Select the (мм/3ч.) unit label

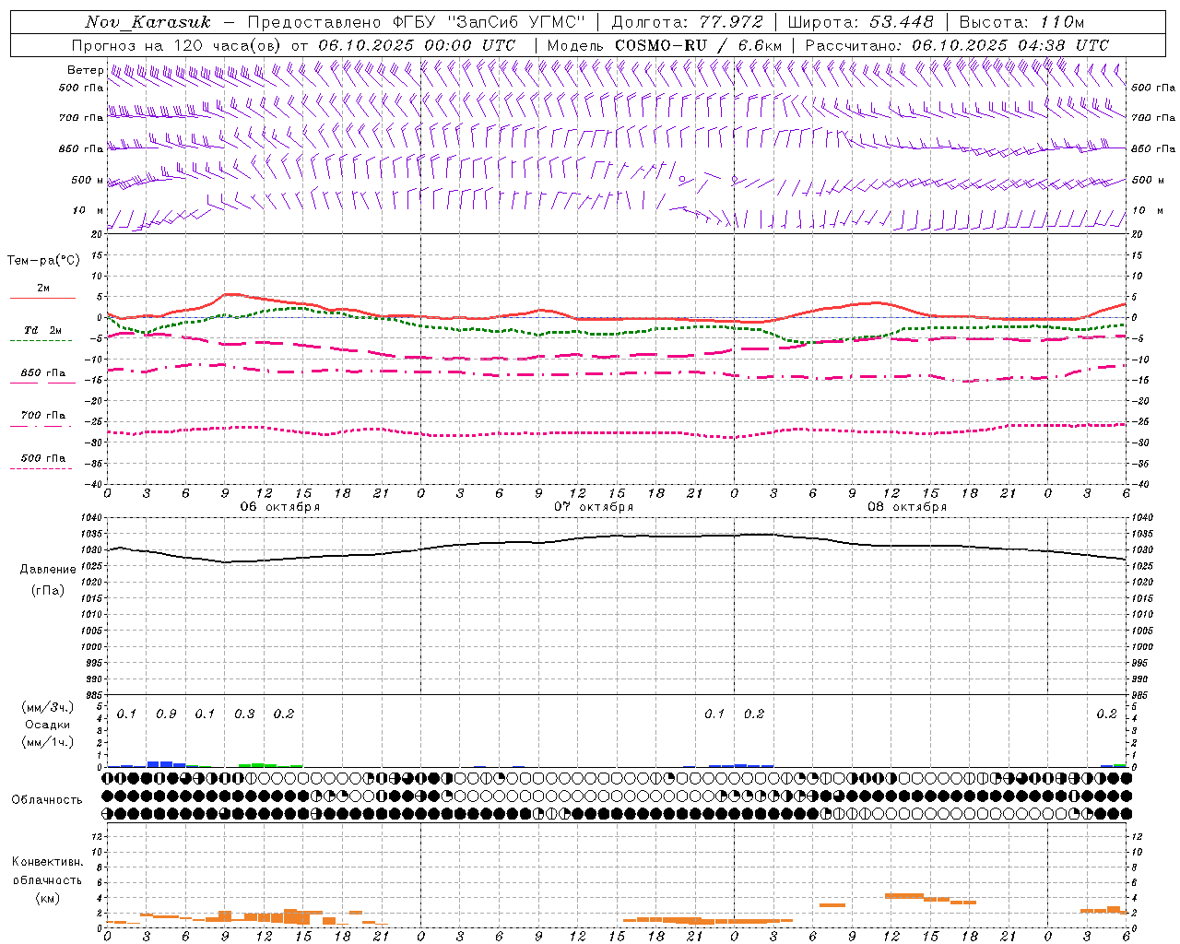(x=47, y=707)
